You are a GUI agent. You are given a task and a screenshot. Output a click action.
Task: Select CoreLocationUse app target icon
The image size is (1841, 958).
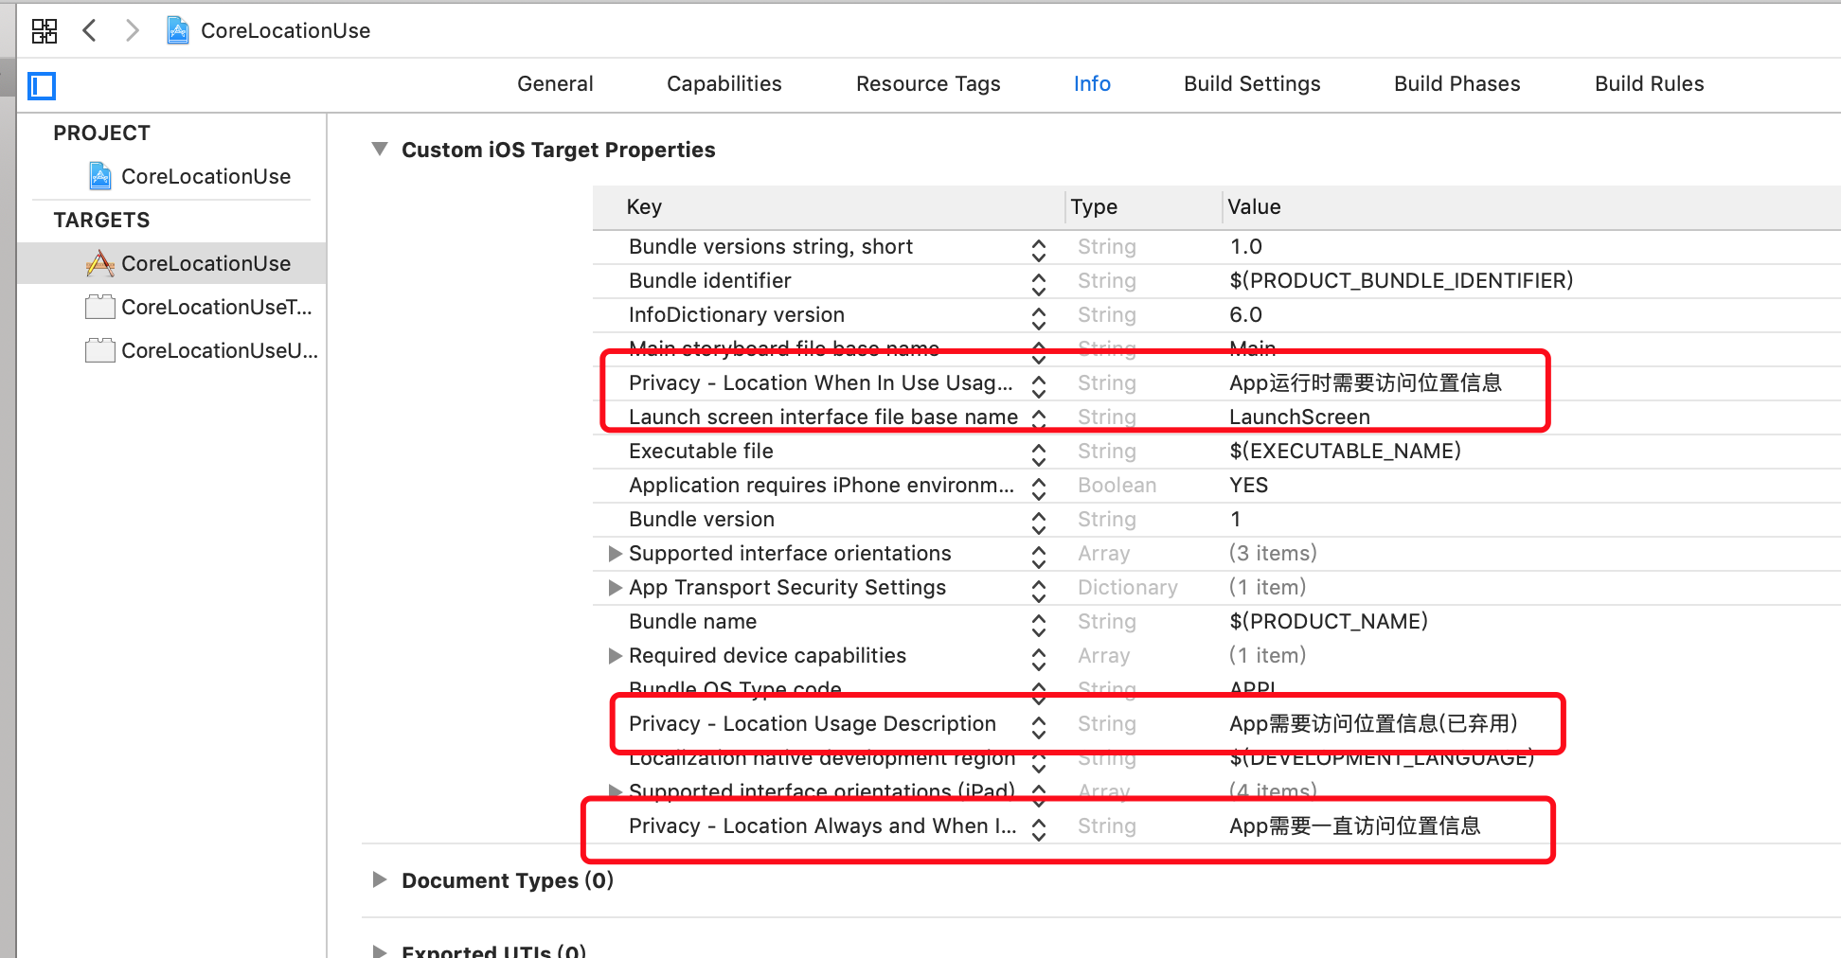tap(99, 263)
